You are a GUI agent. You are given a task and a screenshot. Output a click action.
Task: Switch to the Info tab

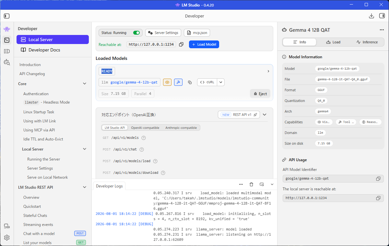tap(300, 42)
